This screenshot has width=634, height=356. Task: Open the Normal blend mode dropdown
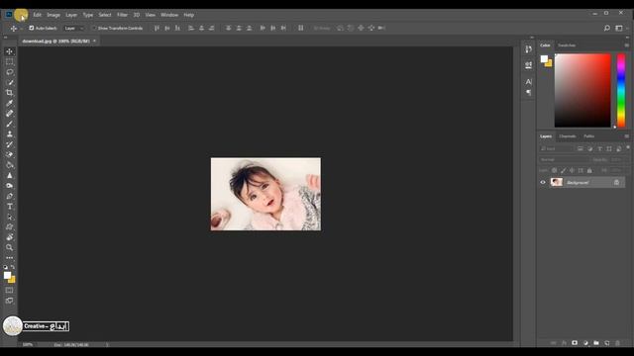[x=564, y=160]
